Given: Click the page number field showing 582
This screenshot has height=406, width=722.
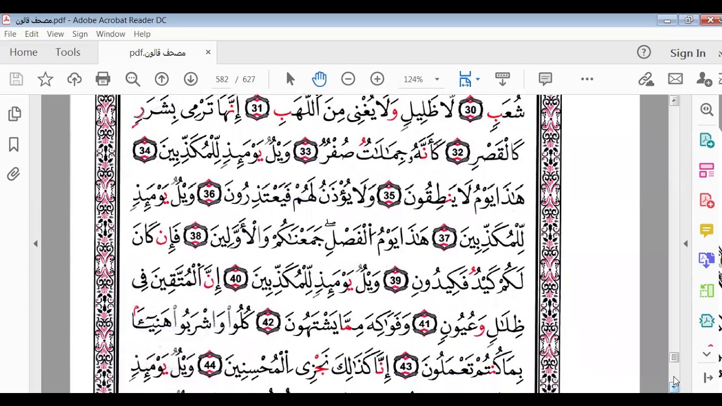Looking at the screenshot, I should click(222, 80).
